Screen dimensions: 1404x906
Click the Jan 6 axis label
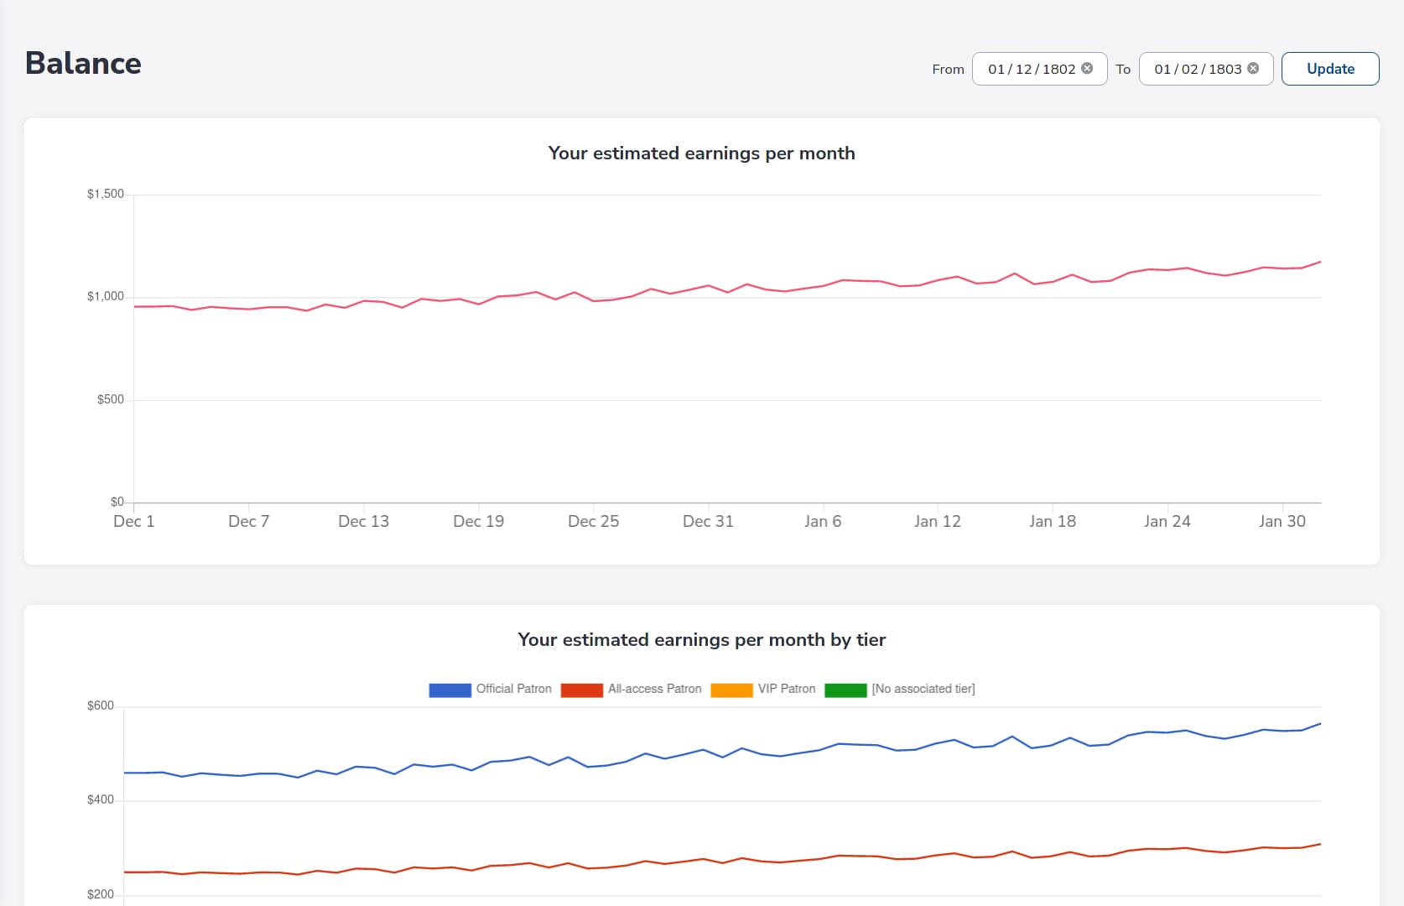[823, 521]
